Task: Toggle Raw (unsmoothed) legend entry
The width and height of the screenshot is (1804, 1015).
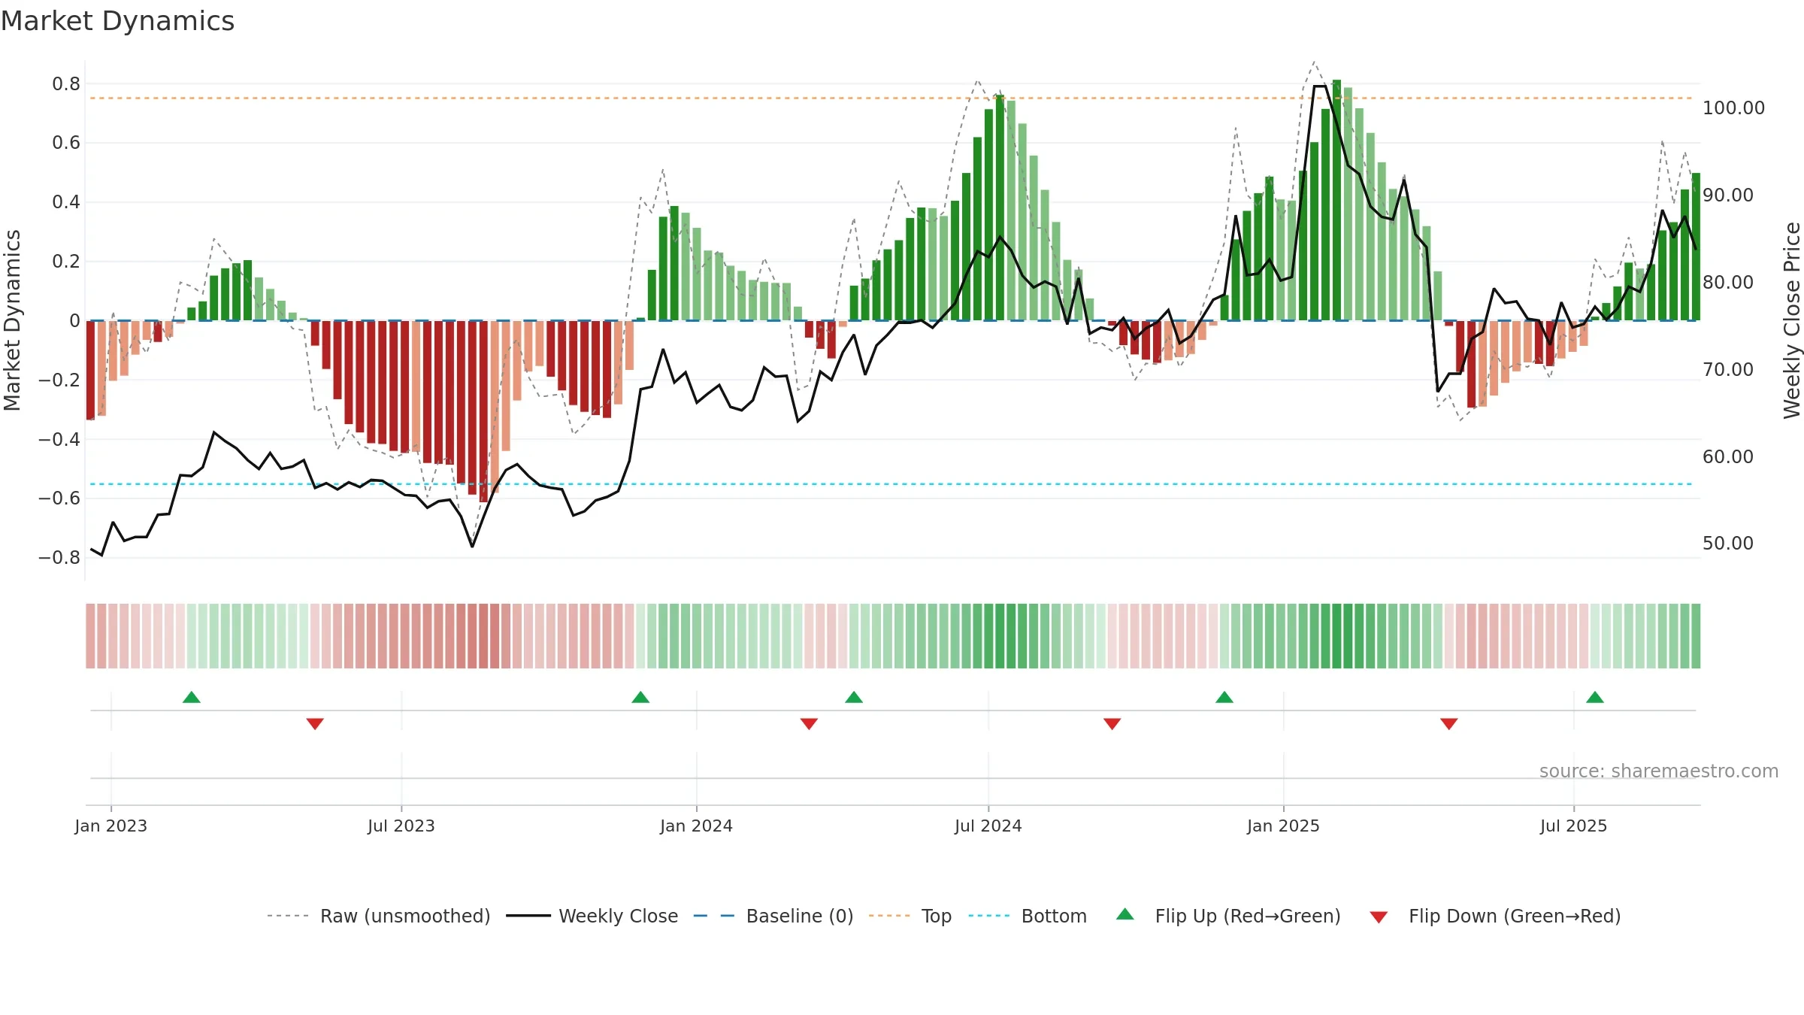Action: coord(379,916)
